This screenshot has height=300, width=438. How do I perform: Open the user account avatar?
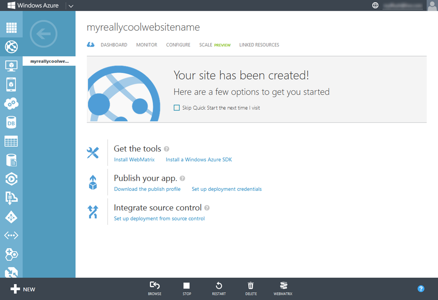tap(432, 5)
